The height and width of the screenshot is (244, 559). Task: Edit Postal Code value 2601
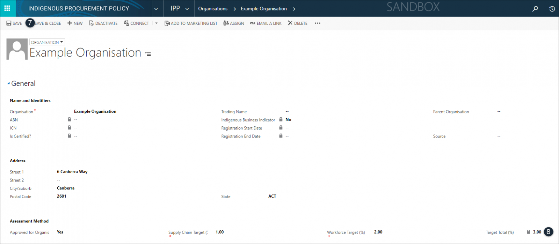tap(61, 196)
